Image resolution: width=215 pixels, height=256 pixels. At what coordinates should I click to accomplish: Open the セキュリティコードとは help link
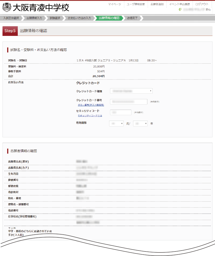point(90,116)
